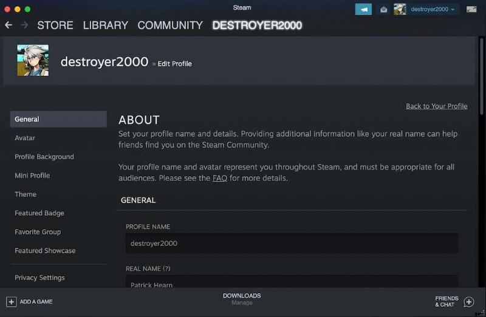Open the Friends & Chat bubble icon
Viewport: 486px width, 317px height.
point(468,301)
